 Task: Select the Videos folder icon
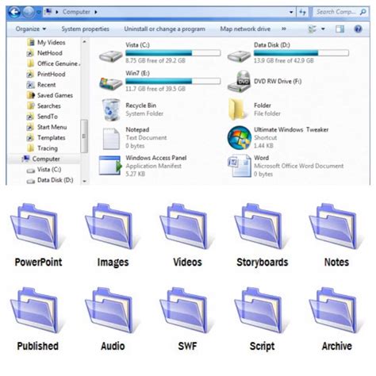click(186, 226)
